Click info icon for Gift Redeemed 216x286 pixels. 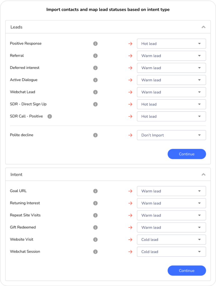pyautogui.click(x=95, y=227)
